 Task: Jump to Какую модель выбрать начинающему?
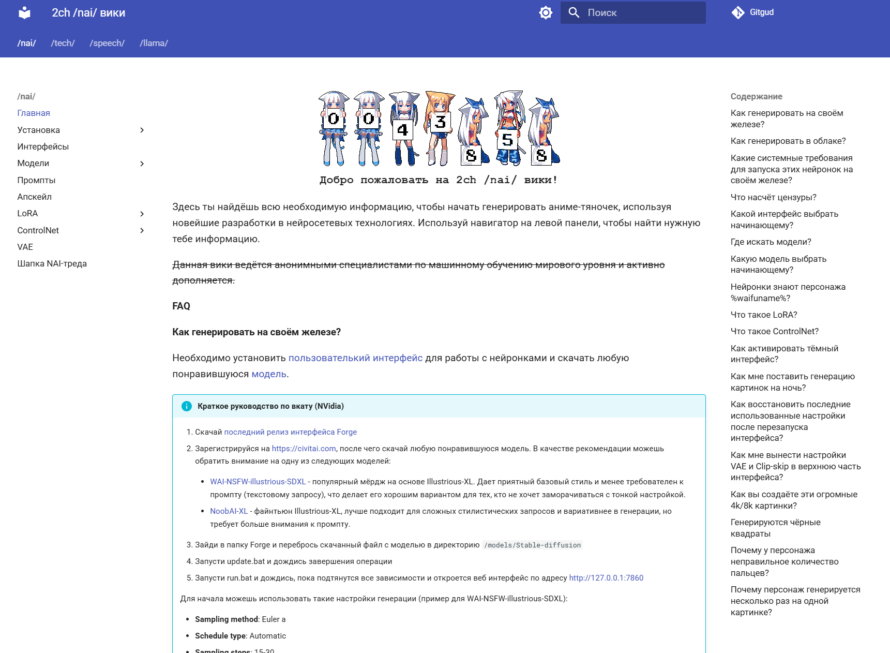(778, 264)
